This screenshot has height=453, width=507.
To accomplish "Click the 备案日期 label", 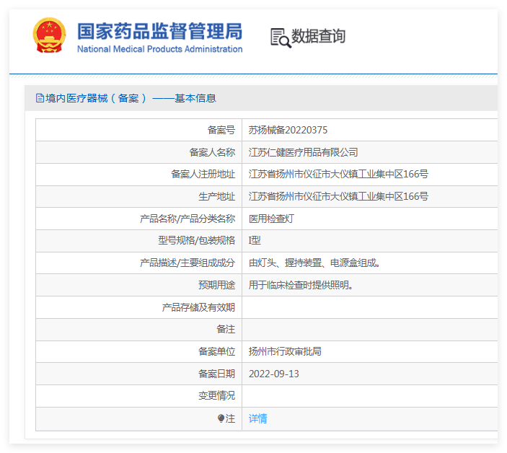I will pyautogui.click(x=216, y=374).
